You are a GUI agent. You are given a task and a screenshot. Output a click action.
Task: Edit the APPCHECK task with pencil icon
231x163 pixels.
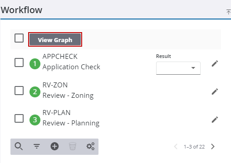click(215, 63)
